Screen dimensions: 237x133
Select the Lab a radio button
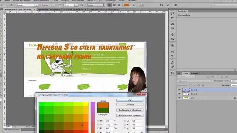125,125
